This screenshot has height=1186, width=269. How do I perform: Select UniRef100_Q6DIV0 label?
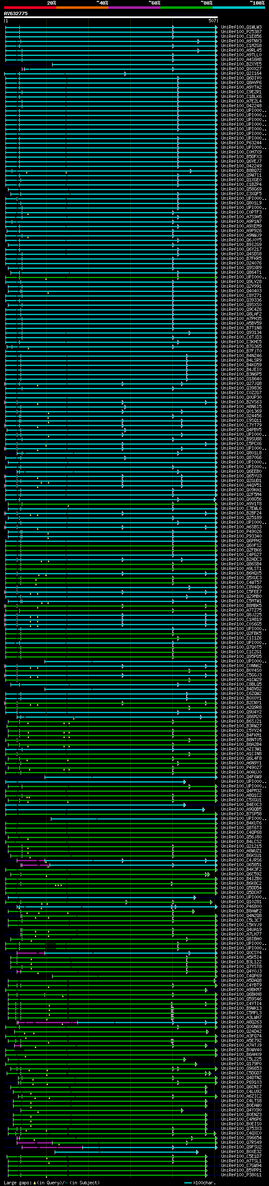(x=241, y=78)
